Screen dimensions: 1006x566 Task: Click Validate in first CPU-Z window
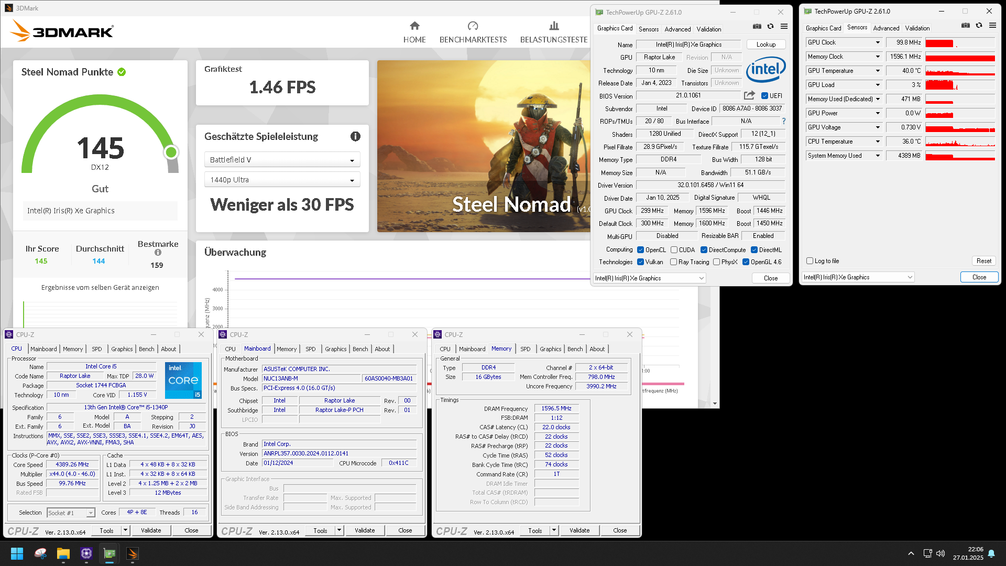click(x=151, y=530)
